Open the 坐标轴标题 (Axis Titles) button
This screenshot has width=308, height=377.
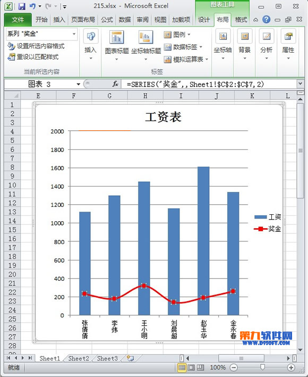[x=146, y=45]
